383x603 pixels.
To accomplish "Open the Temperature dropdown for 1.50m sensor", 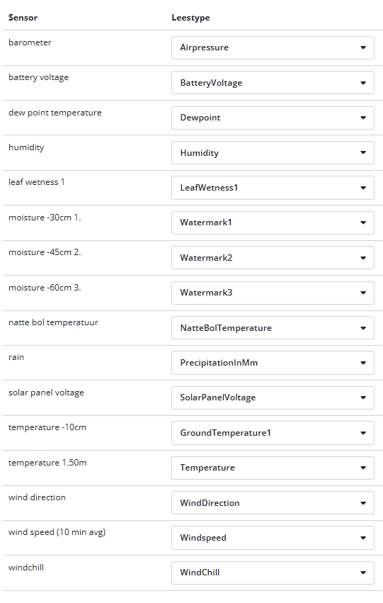I will 273,468.
